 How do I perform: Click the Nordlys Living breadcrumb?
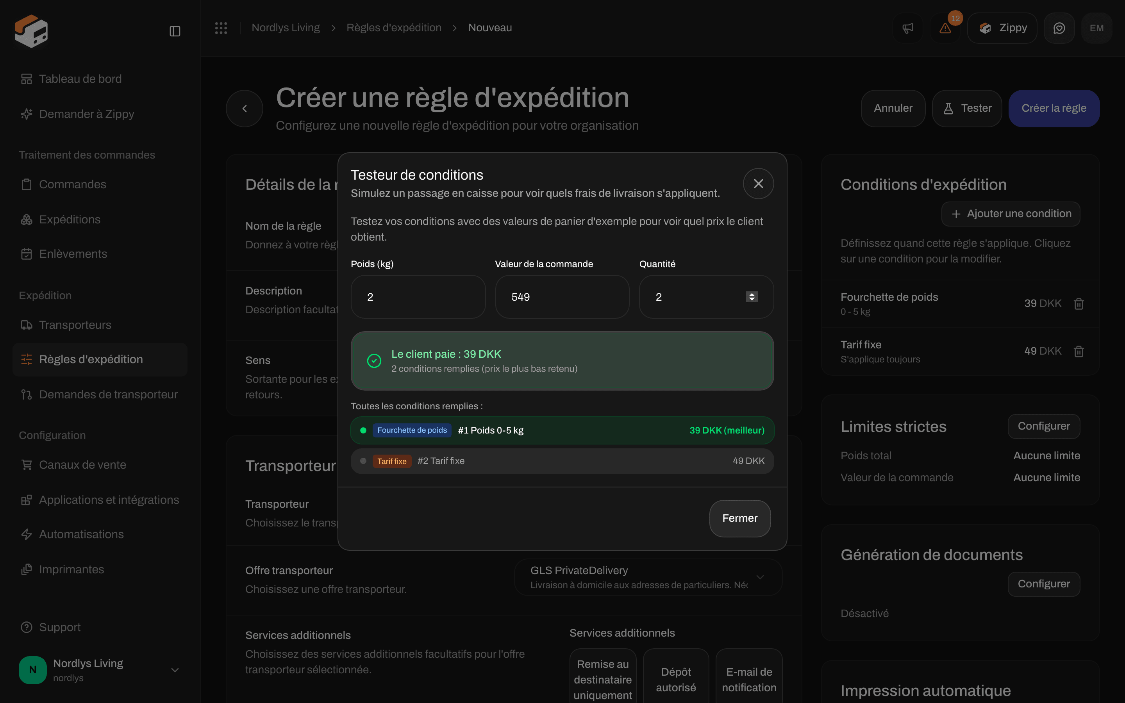point(286,28)
